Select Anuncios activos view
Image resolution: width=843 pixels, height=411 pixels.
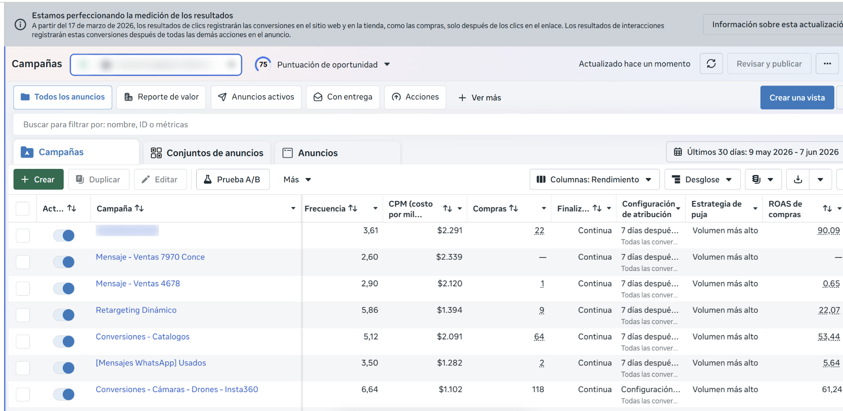256,97
